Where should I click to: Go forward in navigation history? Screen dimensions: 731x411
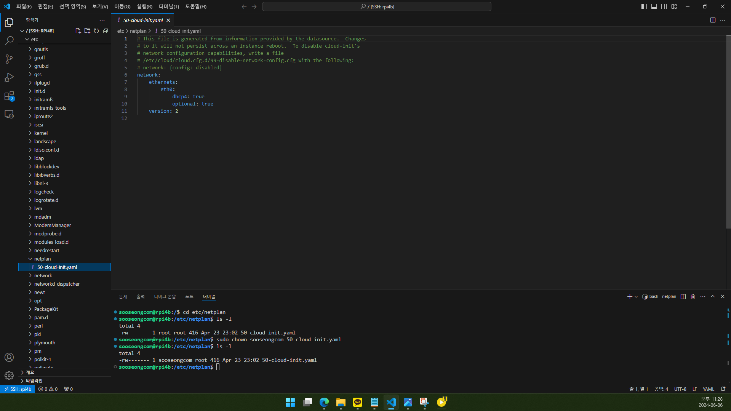pyautogui.click(x=254, y=6)
